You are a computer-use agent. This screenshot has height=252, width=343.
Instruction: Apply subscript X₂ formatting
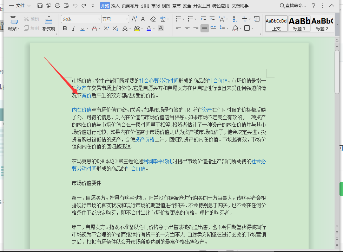pyautogui.click(x=115, y=28)
